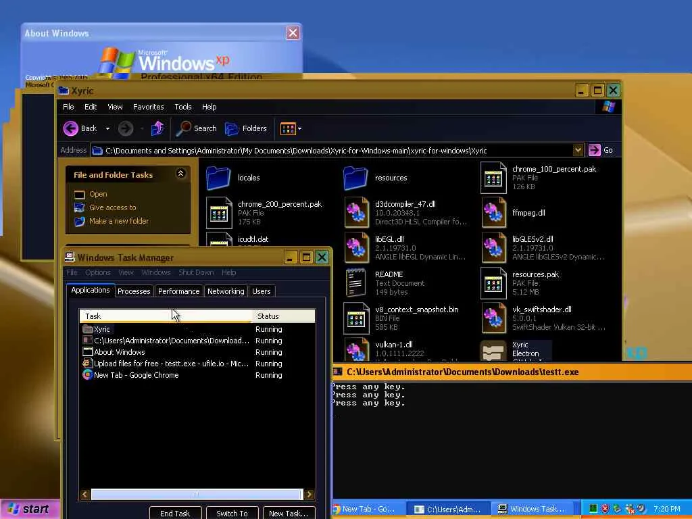Sort by the Status column header
The width and height of the screenshot is (692, 519).
click(x=283, y=316)
